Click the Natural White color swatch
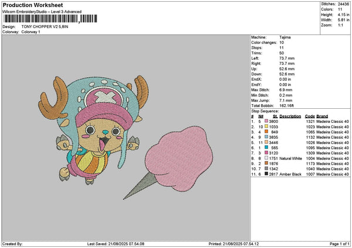 point(266,158)
